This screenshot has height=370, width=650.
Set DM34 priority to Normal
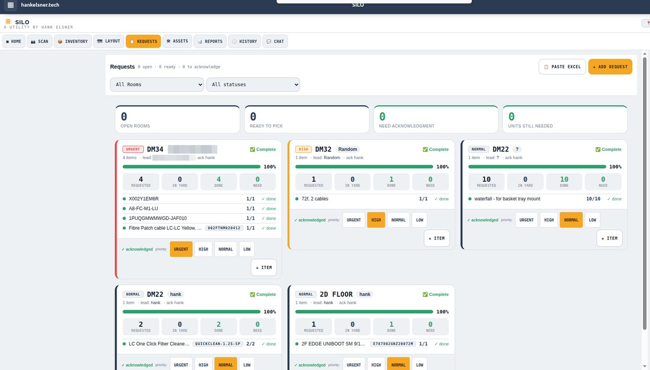[226, 249]
